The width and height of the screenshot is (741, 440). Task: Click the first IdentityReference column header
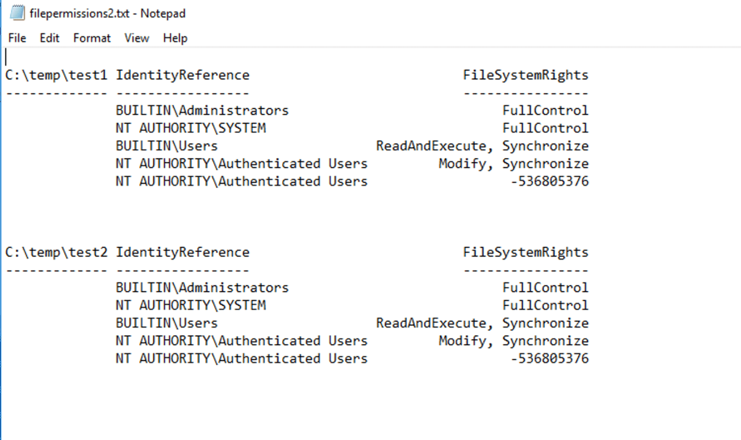tap(183, 76)
